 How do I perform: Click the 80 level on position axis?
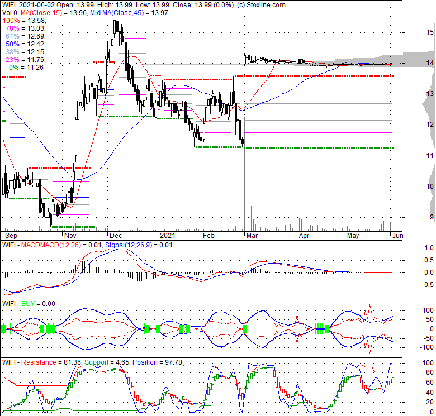[430, 372]
